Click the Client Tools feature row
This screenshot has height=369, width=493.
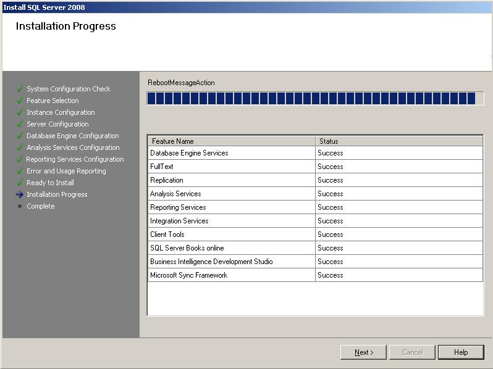(315, 234)
